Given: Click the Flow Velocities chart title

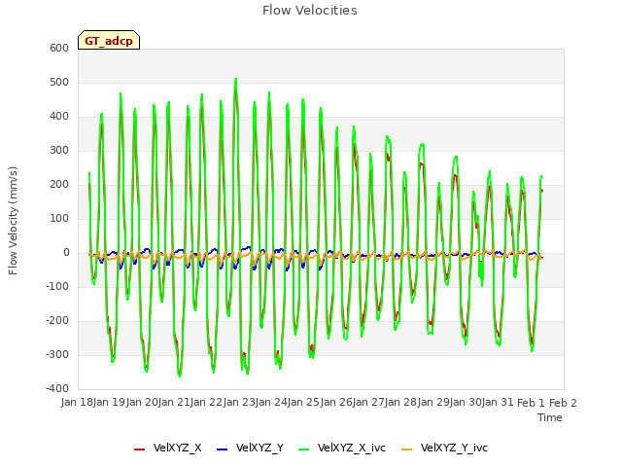Looking at the screenshot, I should tap(310, 11).
